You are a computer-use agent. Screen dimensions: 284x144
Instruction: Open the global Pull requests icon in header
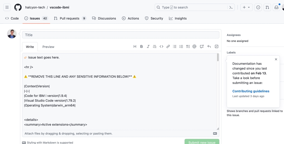[x=267, y=7]
